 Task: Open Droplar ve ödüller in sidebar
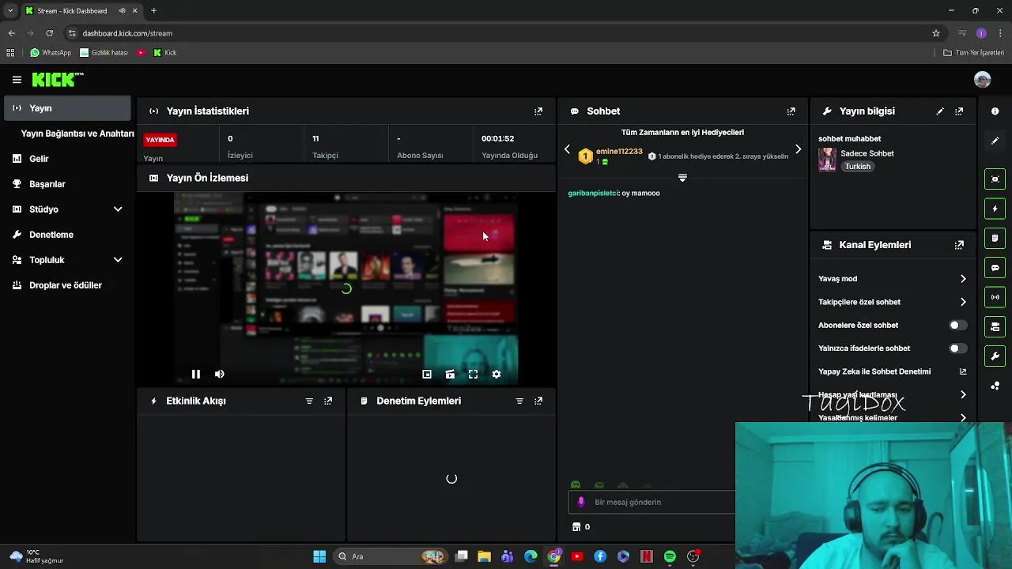67,285
